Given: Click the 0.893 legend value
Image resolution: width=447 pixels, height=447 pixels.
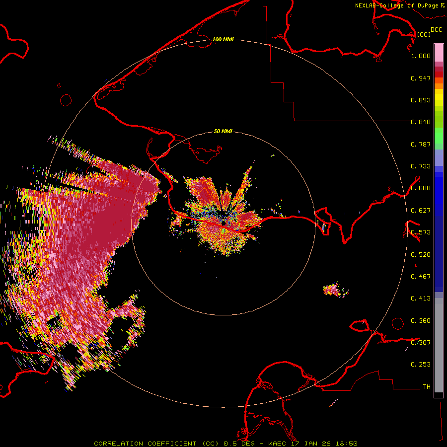Looking at the screenshot, I should point(421,100).
